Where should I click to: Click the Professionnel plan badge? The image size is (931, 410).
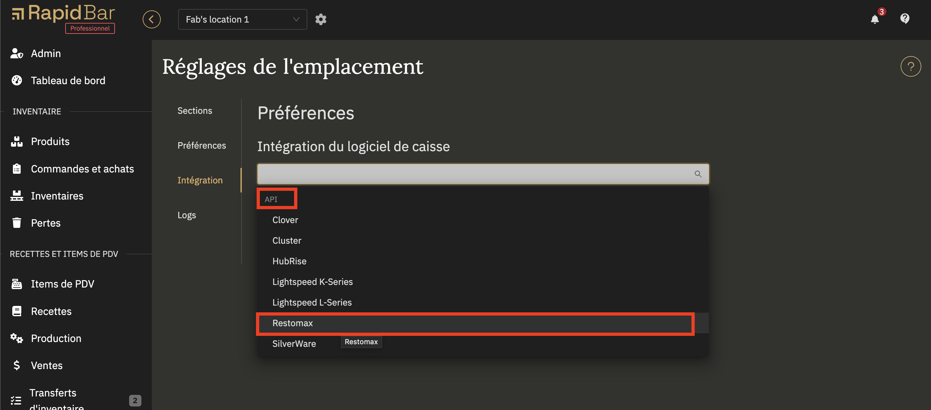click(90, 28)
